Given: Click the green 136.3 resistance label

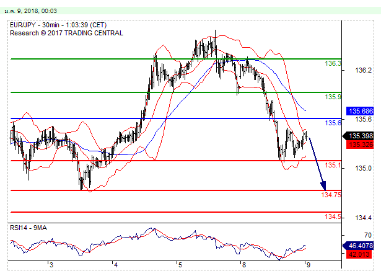Looking at the screenshot, I should point(333,63).
